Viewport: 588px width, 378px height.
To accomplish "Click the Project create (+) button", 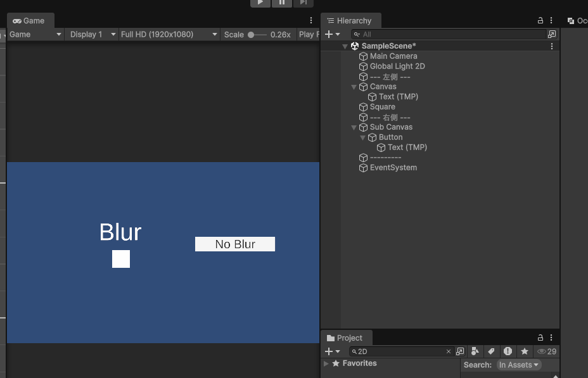I will tap(329, 351).
